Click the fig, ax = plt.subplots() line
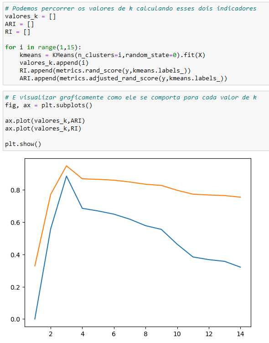The height and width of the screenshot is (343, 269). (48, 105)
